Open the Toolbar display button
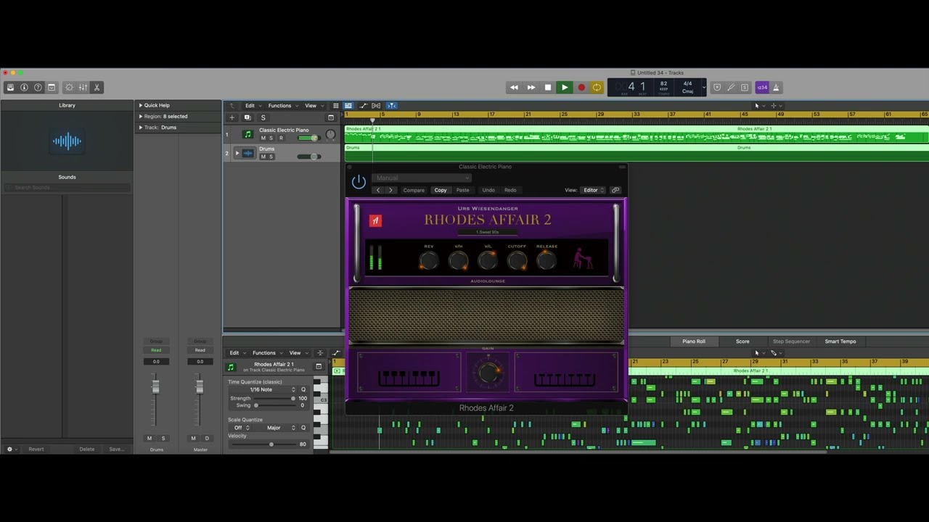The width and height of the screenshot is (929, 522). (x=52, y=88)
